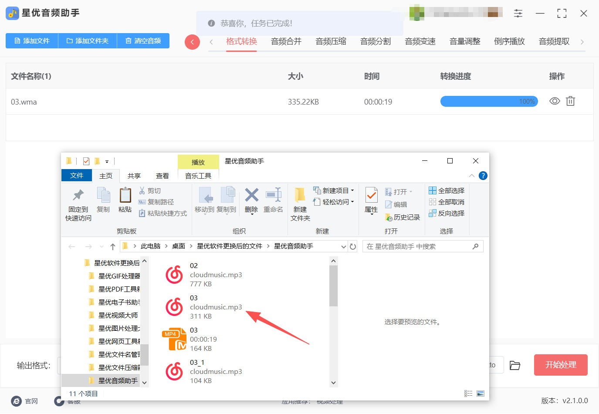Open the Quick Access Toolbar customize dropdown
Screen dimensions: 599x414
pos(107,161)
